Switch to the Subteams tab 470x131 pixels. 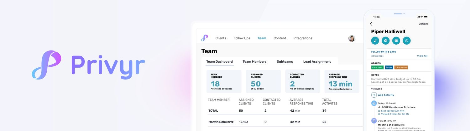(285, 61)
